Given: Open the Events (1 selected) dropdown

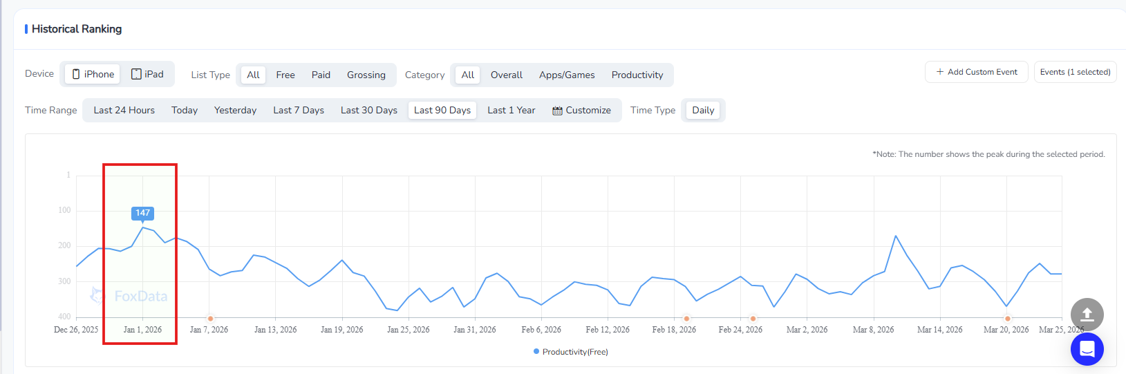Looking at the screenshot, I should [1075, 72].
